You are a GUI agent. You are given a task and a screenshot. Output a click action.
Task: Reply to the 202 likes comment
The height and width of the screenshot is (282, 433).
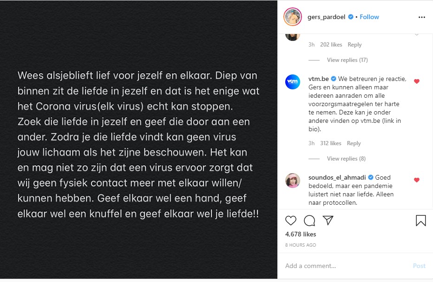(x=354, y=45)
